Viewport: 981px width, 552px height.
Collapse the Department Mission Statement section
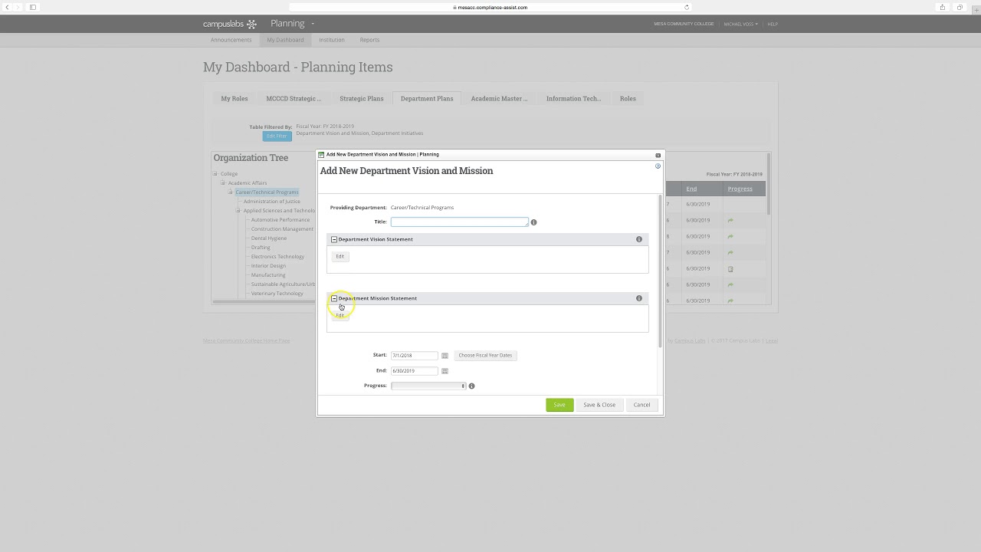point(334,298)
